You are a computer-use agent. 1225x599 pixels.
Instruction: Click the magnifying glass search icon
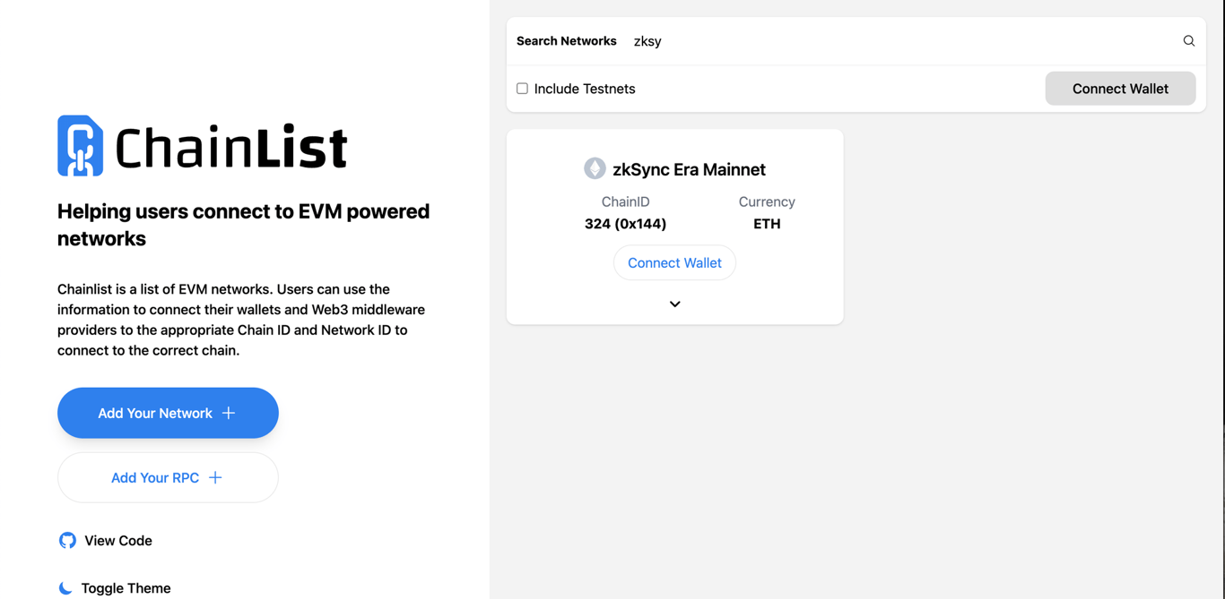click(1188, 41)
